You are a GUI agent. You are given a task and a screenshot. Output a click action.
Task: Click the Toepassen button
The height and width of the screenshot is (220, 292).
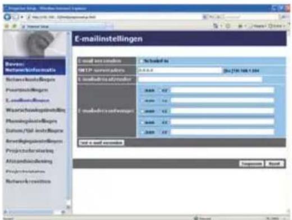(x=252, y=164)
